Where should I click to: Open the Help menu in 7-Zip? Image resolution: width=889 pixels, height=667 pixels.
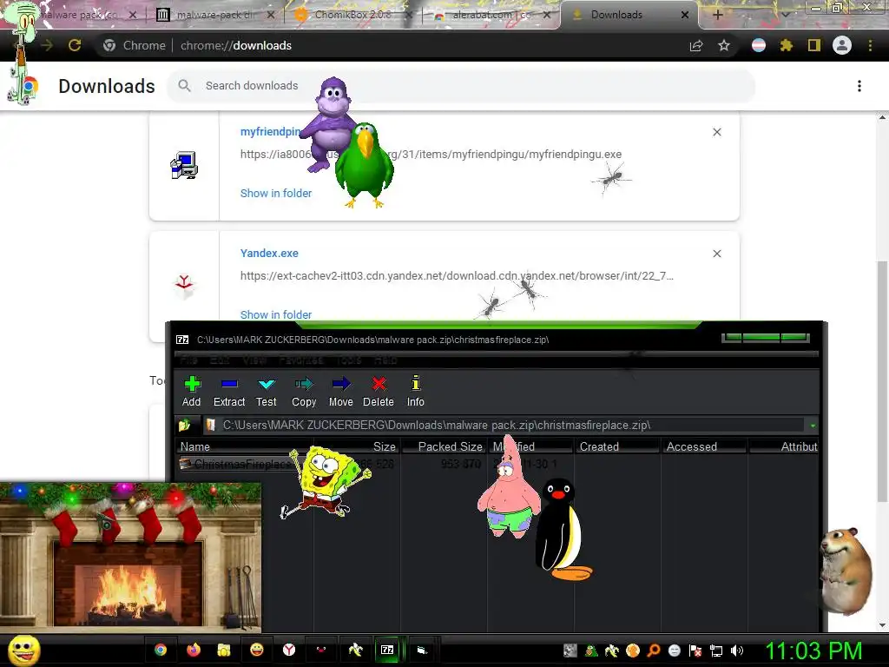click(385, 360)
